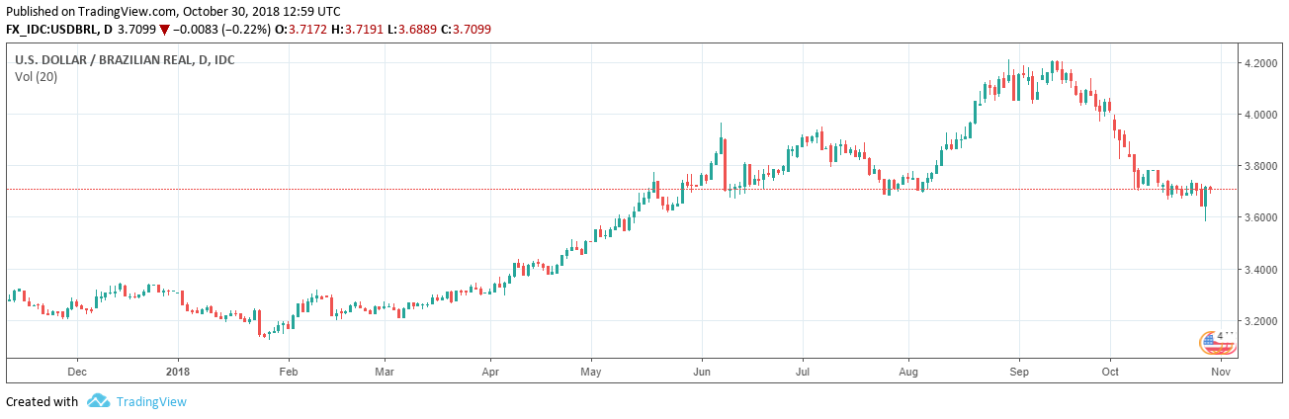The image size is (1289, 419).
Task: Click the Vol (20) indicator label
Action: tap(36, 77)
